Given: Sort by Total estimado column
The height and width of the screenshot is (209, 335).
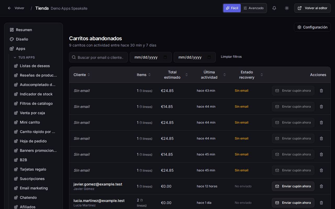Looking at the screenshot, I should tap(175, 75).
